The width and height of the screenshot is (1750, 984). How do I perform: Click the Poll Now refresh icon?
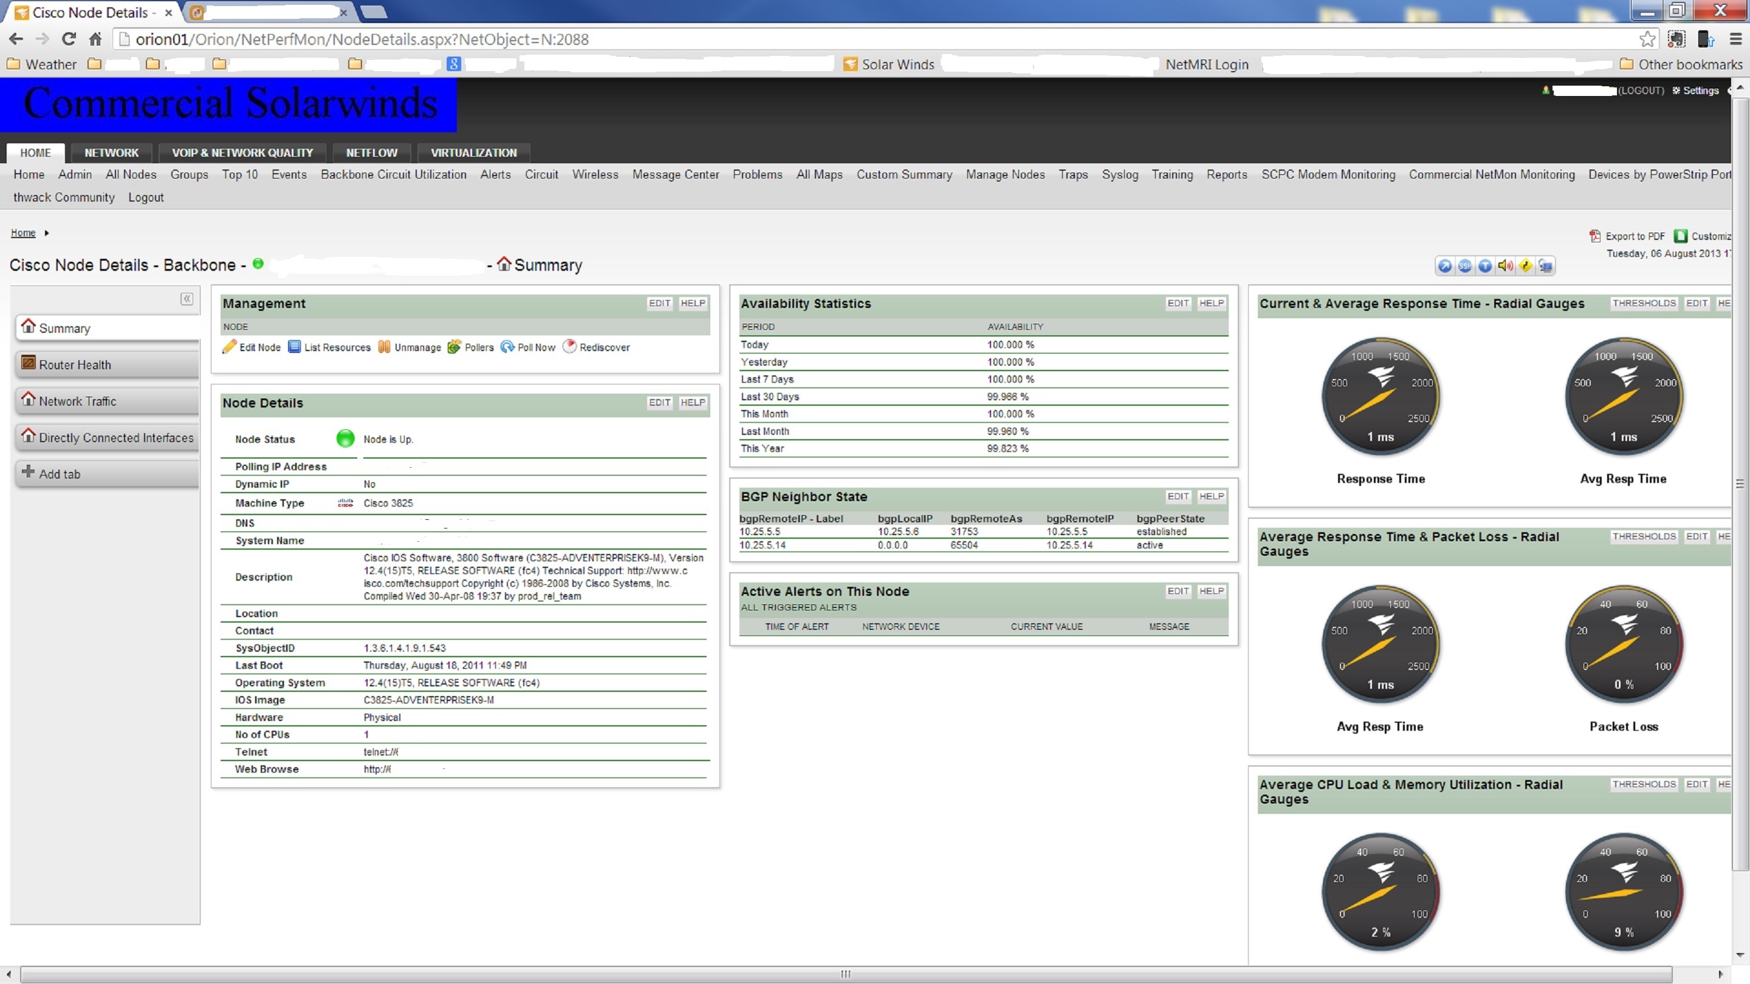507,347
